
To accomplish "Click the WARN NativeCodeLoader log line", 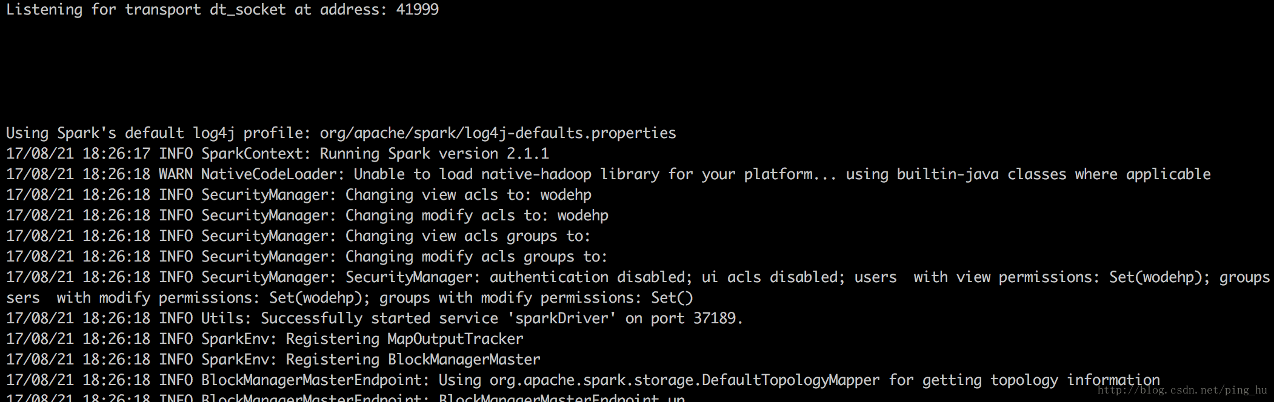I will (x=609, y=175).
